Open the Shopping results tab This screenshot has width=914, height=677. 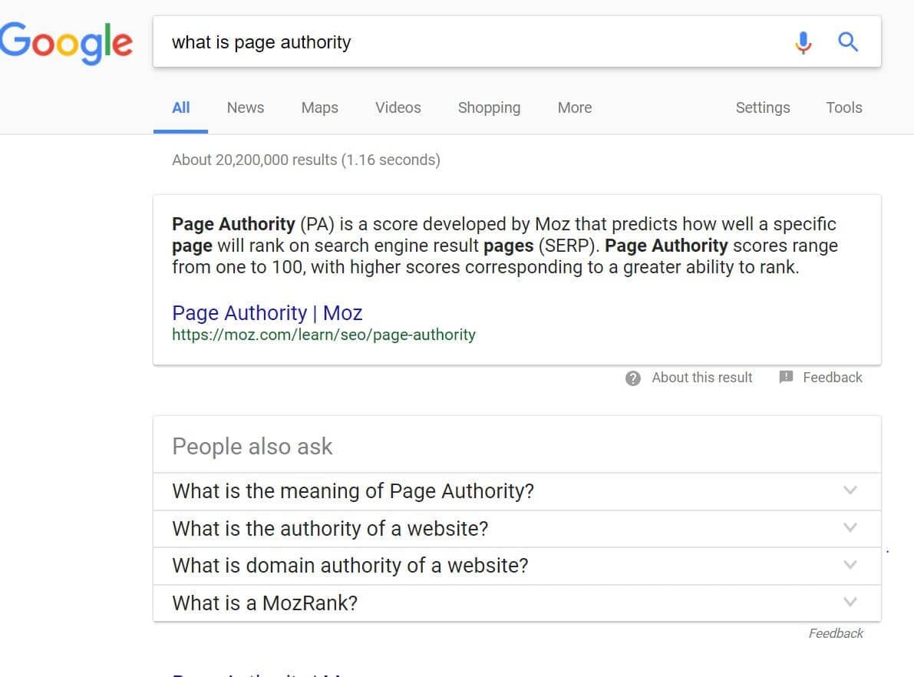pyautogui.click(x=489, y=108)
